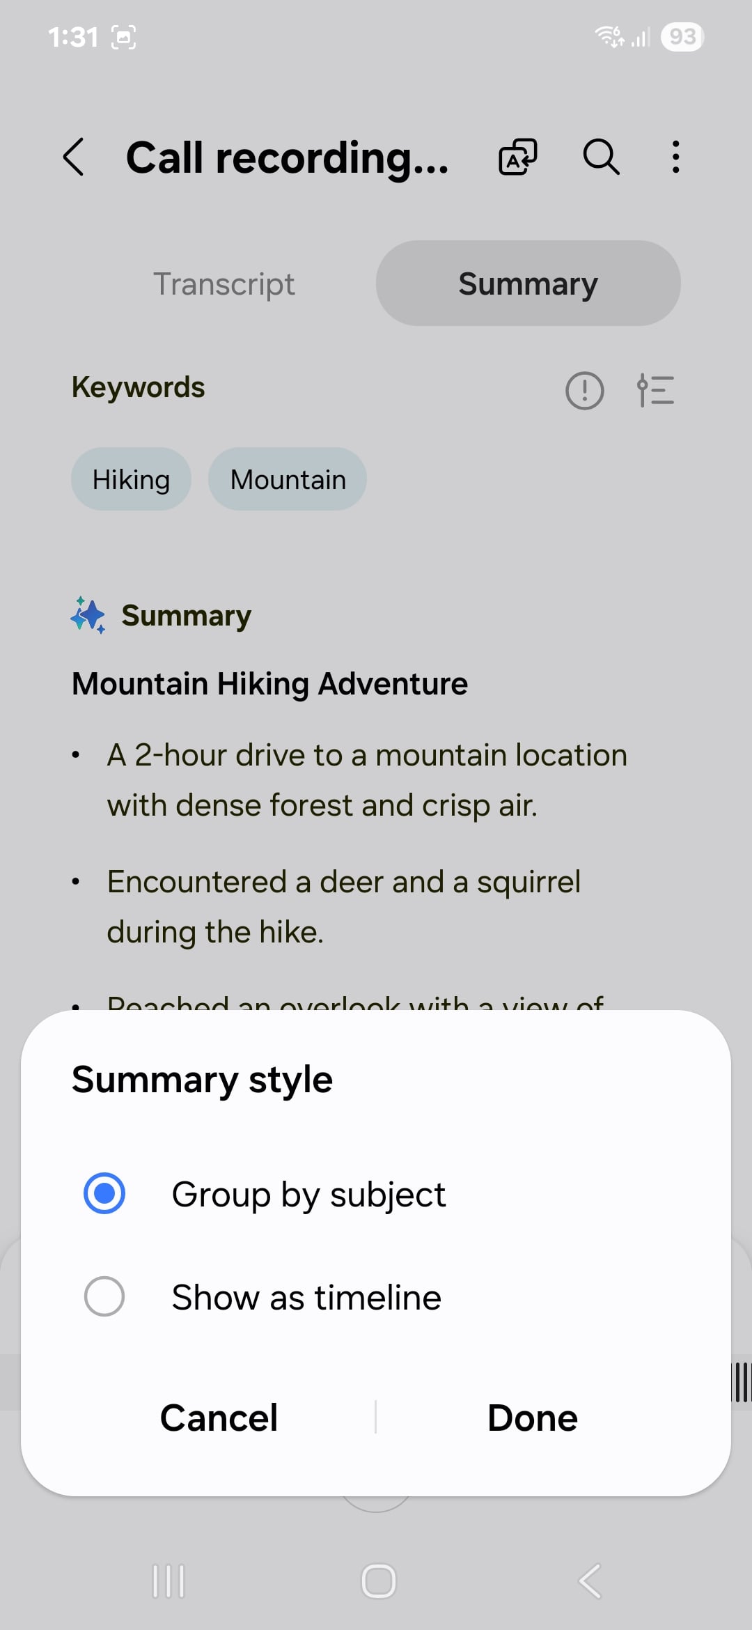Open the translate icon in header
The width and height of the screenshot is (752, 1630).
(x=518, y=157)
